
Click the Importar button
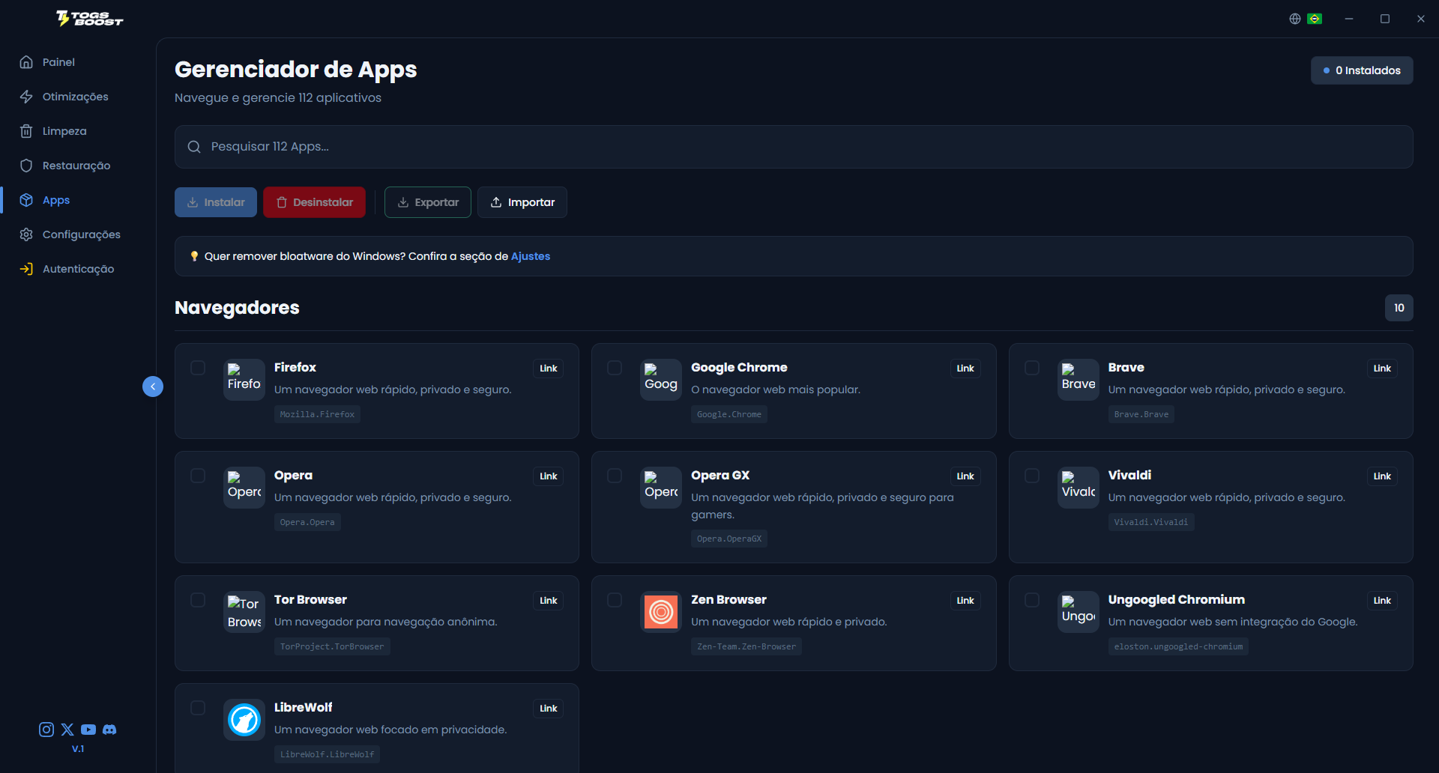click(522, 202)
